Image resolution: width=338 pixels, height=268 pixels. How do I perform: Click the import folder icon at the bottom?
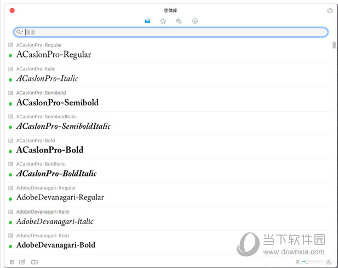coord(35,262)
